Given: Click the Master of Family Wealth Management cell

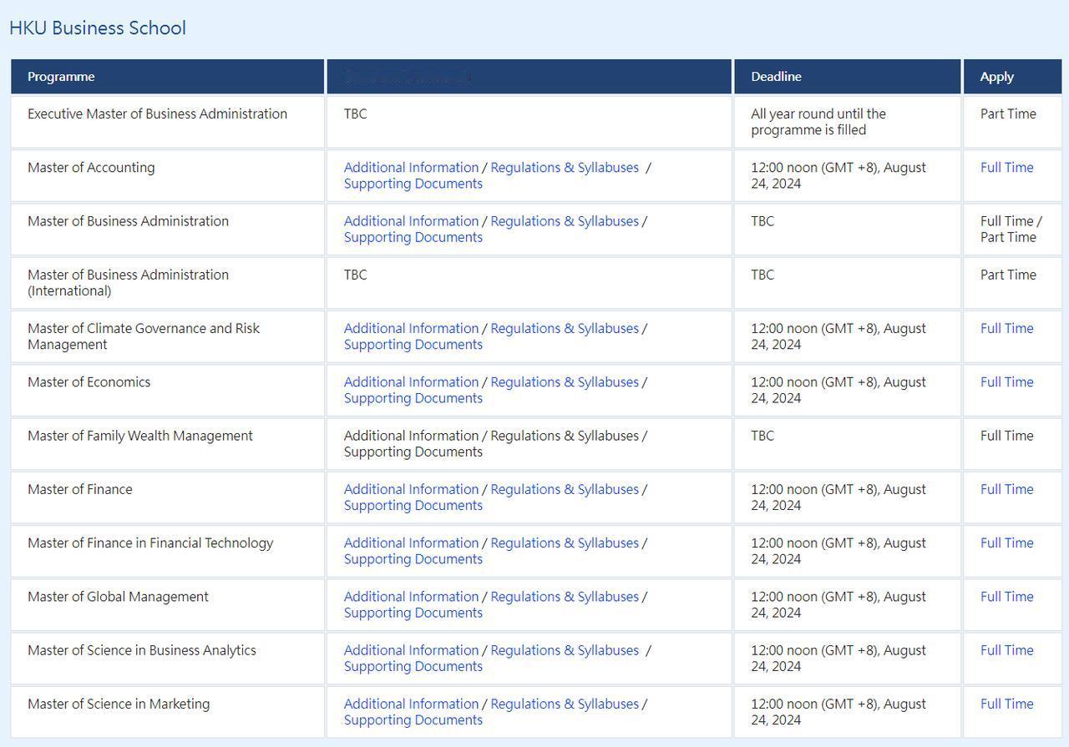Looking at the screenshot, I should coord(167,444).
